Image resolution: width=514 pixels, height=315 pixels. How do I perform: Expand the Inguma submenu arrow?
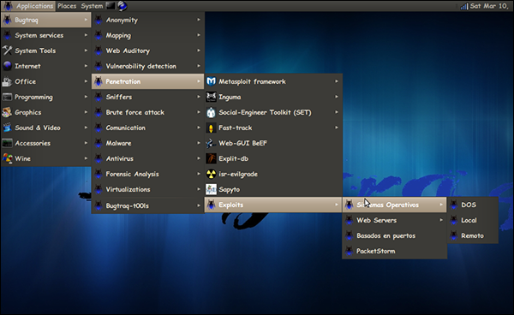click(x=337, y=97)
